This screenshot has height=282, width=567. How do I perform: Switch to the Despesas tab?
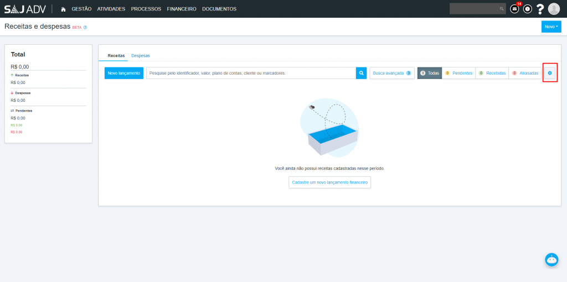coord(141,56)
